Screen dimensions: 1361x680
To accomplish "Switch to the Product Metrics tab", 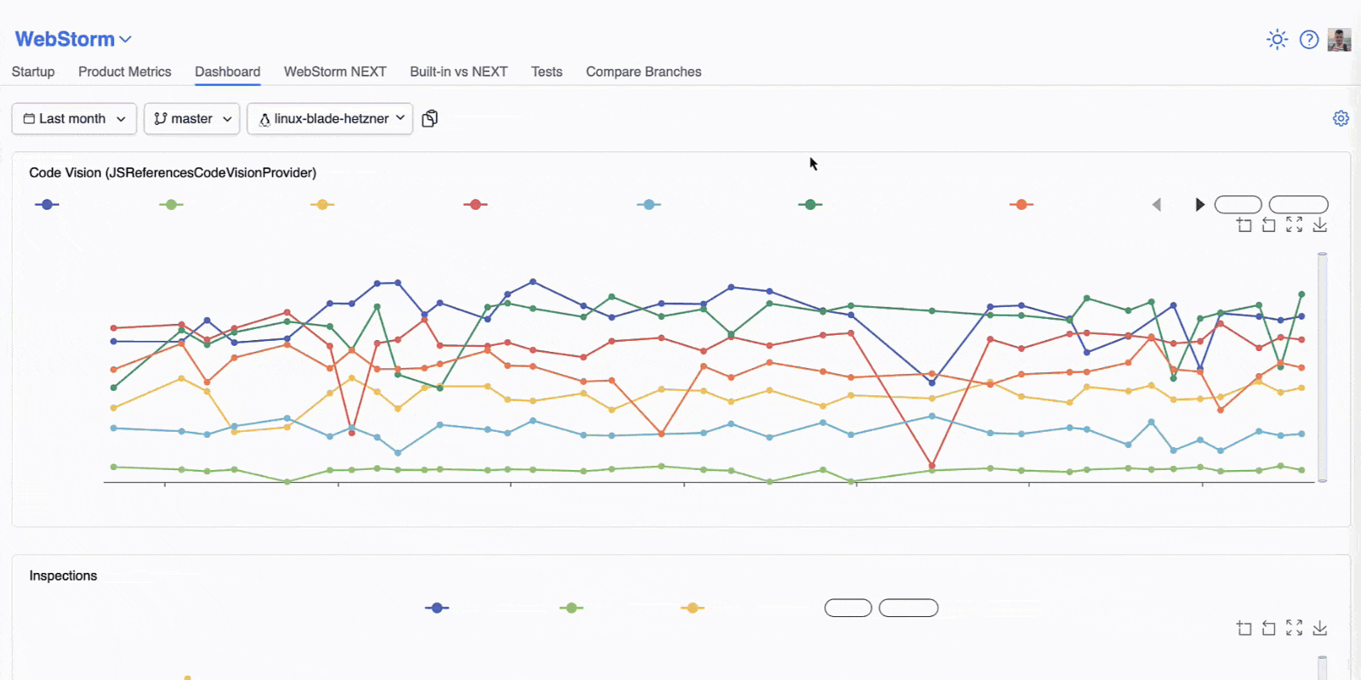I will tap(124, 72).
